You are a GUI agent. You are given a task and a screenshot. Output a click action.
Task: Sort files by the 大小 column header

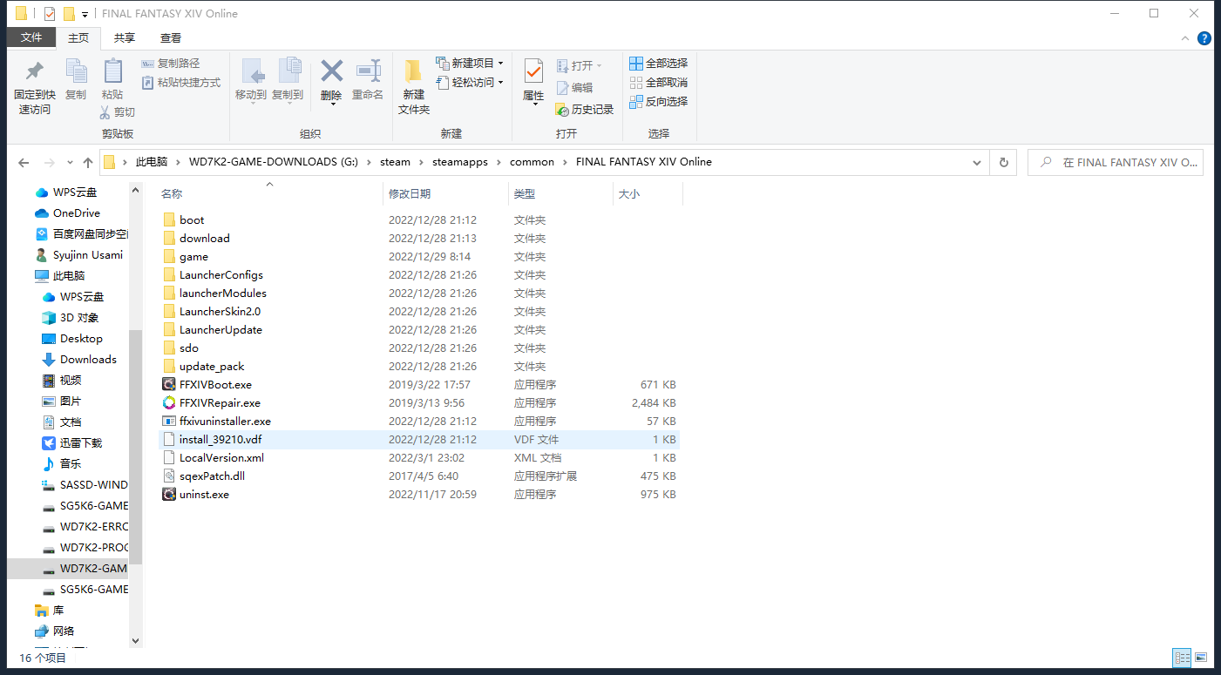(648, 194)
